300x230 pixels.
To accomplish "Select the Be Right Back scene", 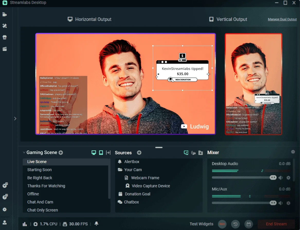I will point(40,178).
